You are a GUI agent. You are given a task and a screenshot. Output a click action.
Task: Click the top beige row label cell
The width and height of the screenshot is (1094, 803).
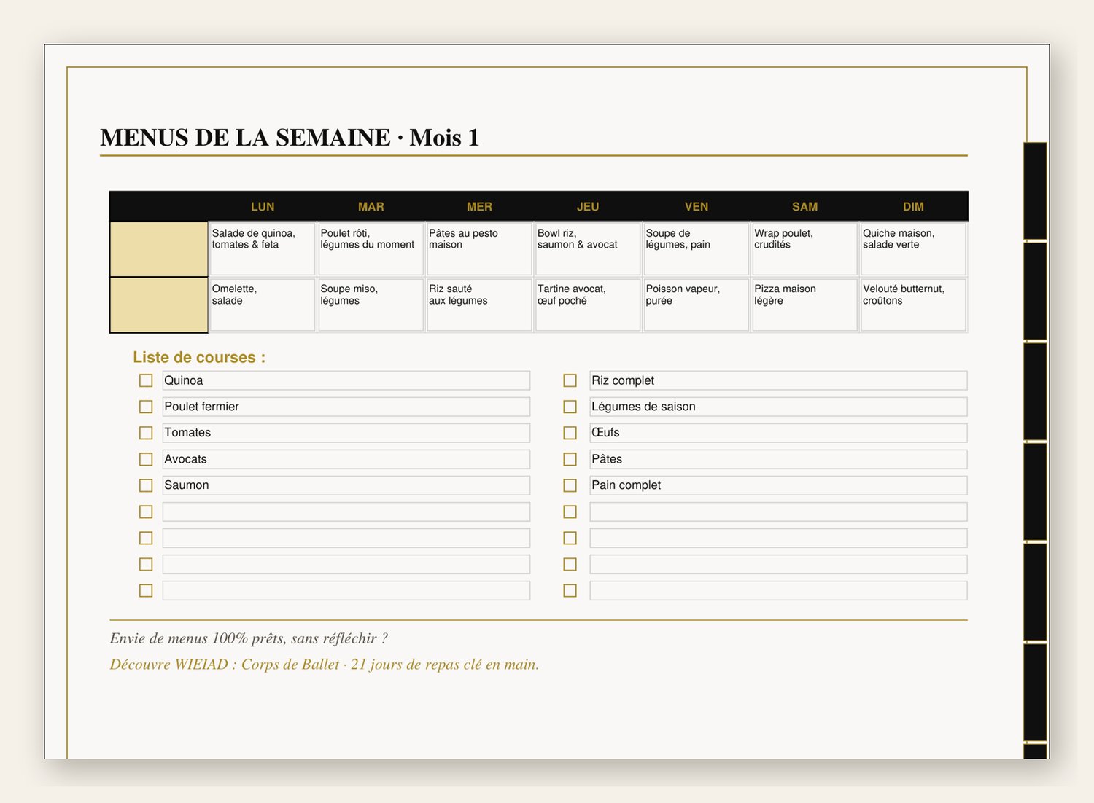pos(159,249)
